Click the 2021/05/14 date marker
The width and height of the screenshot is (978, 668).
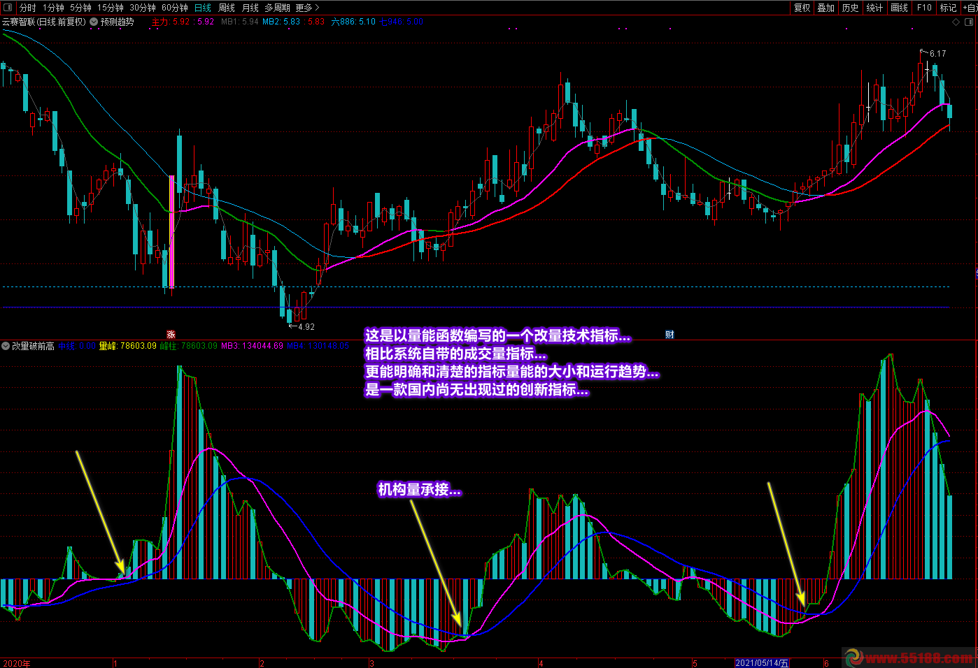point(762,663)
